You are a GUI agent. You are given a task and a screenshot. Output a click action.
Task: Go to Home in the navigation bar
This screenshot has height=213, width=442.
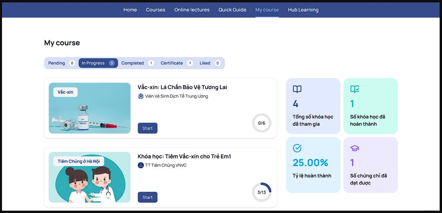pos(130,10)
